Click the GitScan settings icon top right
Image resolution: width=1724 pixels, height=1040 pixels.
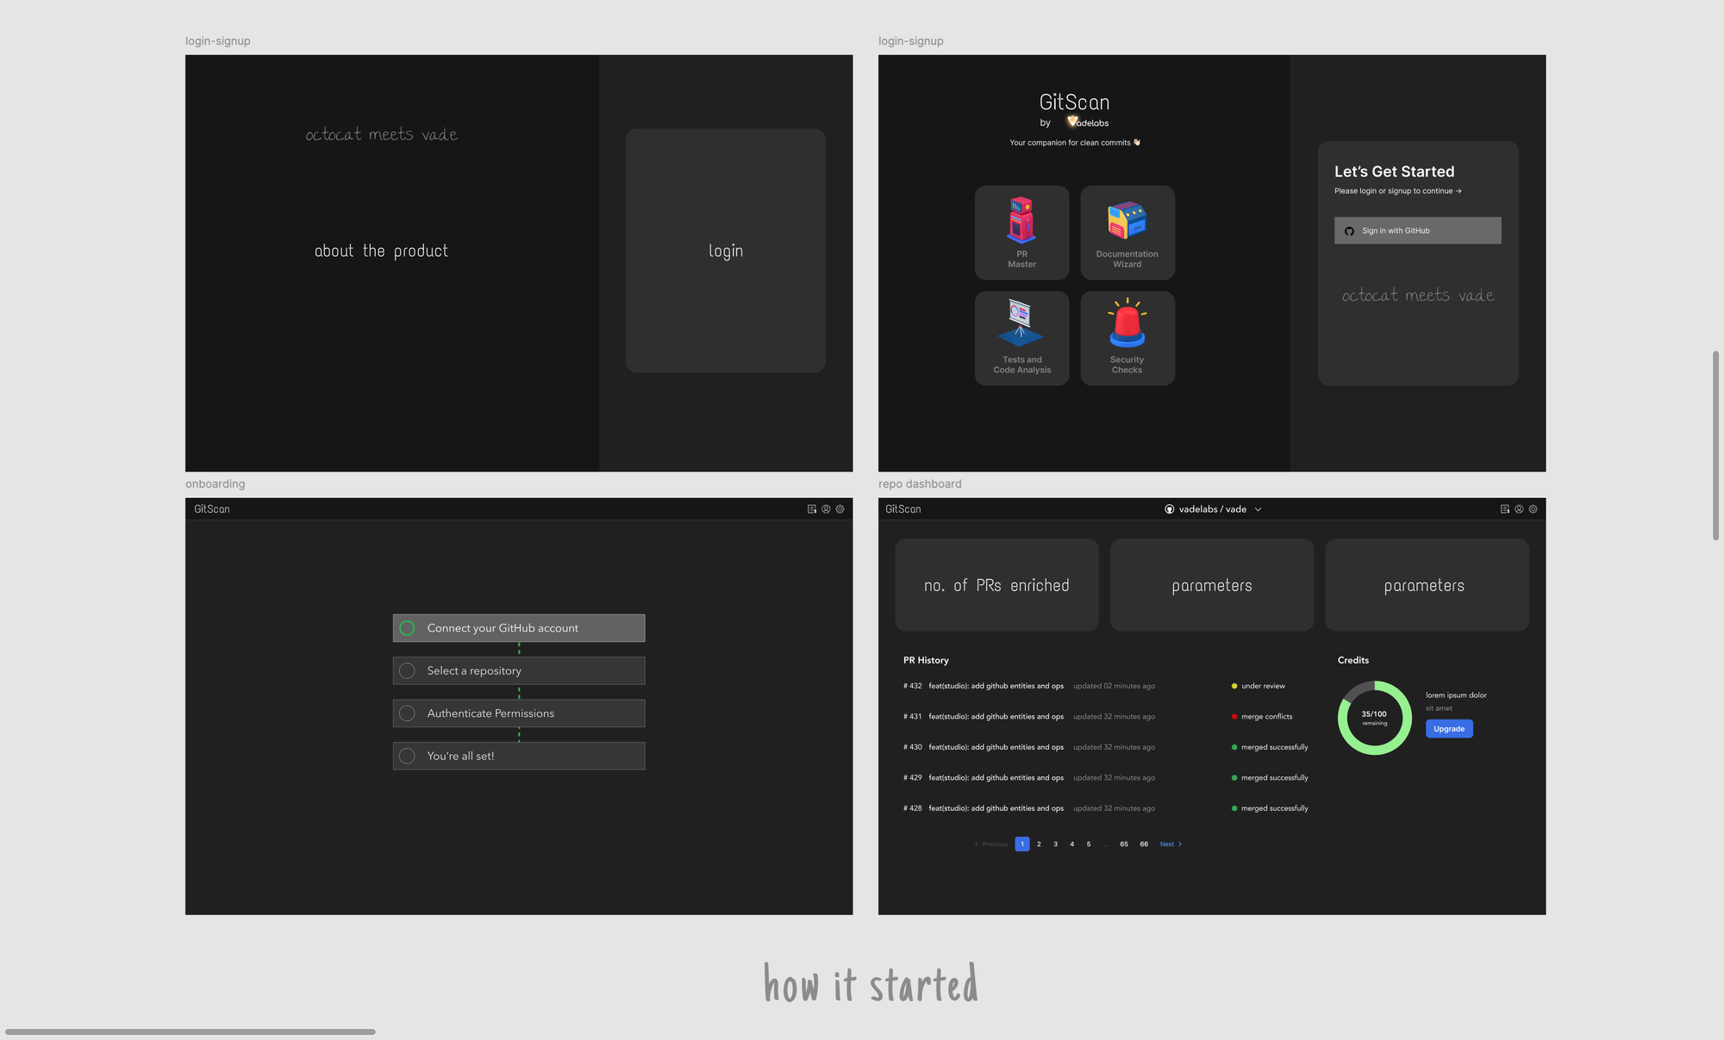click(1533, 508)
